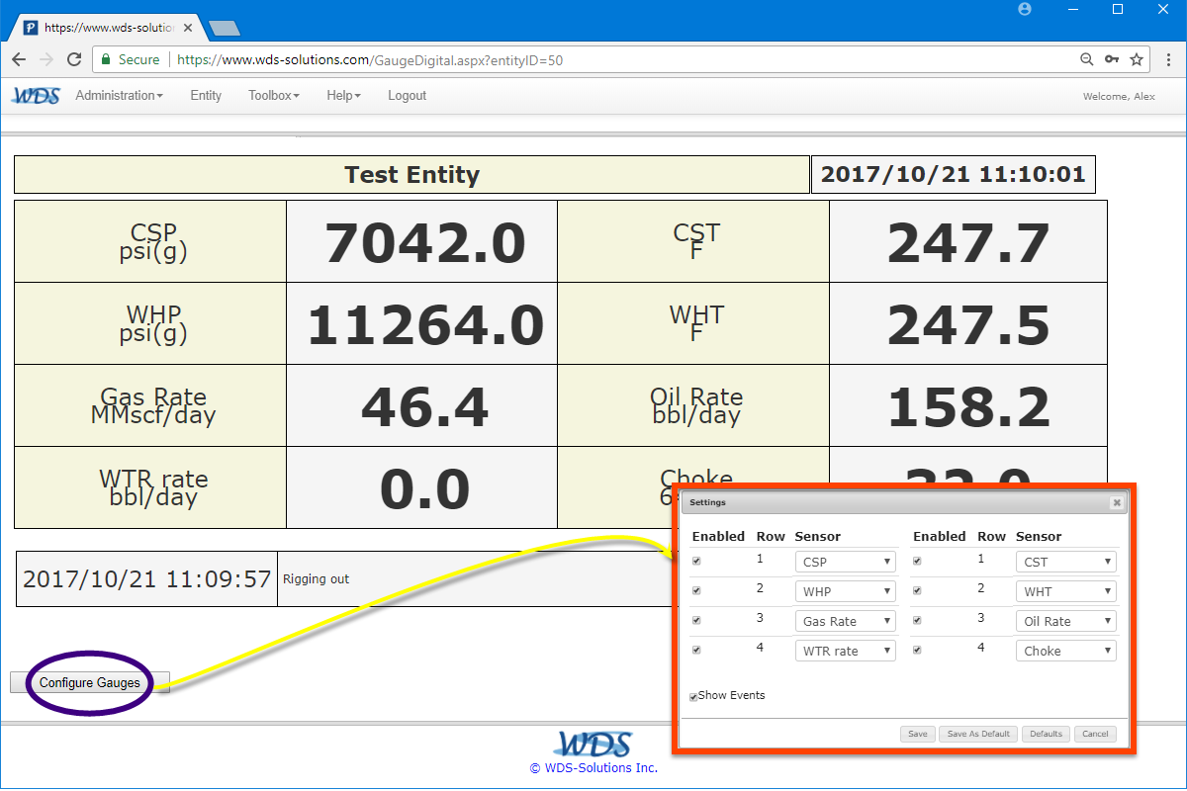The image size is (1187, 791).
Task: Toggle Enabled checkbox for Gas Rate row
Action: coord(697,620)
